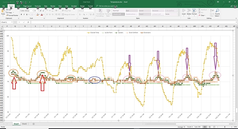Screen dimensions: 238x129
Task: Open the Format as Table dropdown
Action: click(x=108, y=13)
